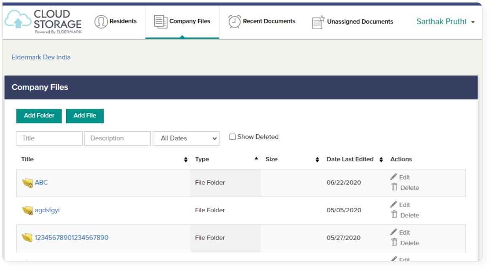Click the ABC locked folder icon
Image resolution: width=493 pixels, height=272 pixels.
click(x=27, y=182)
